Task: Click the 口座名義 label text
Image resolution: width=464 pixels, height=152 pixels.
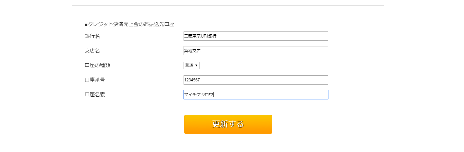Action: 95,95
